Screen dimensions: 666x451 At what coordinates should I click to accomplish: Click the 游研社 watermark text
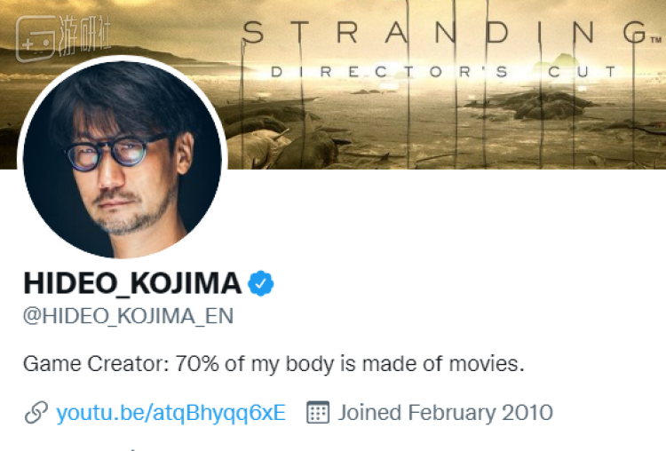click(84, 35)
